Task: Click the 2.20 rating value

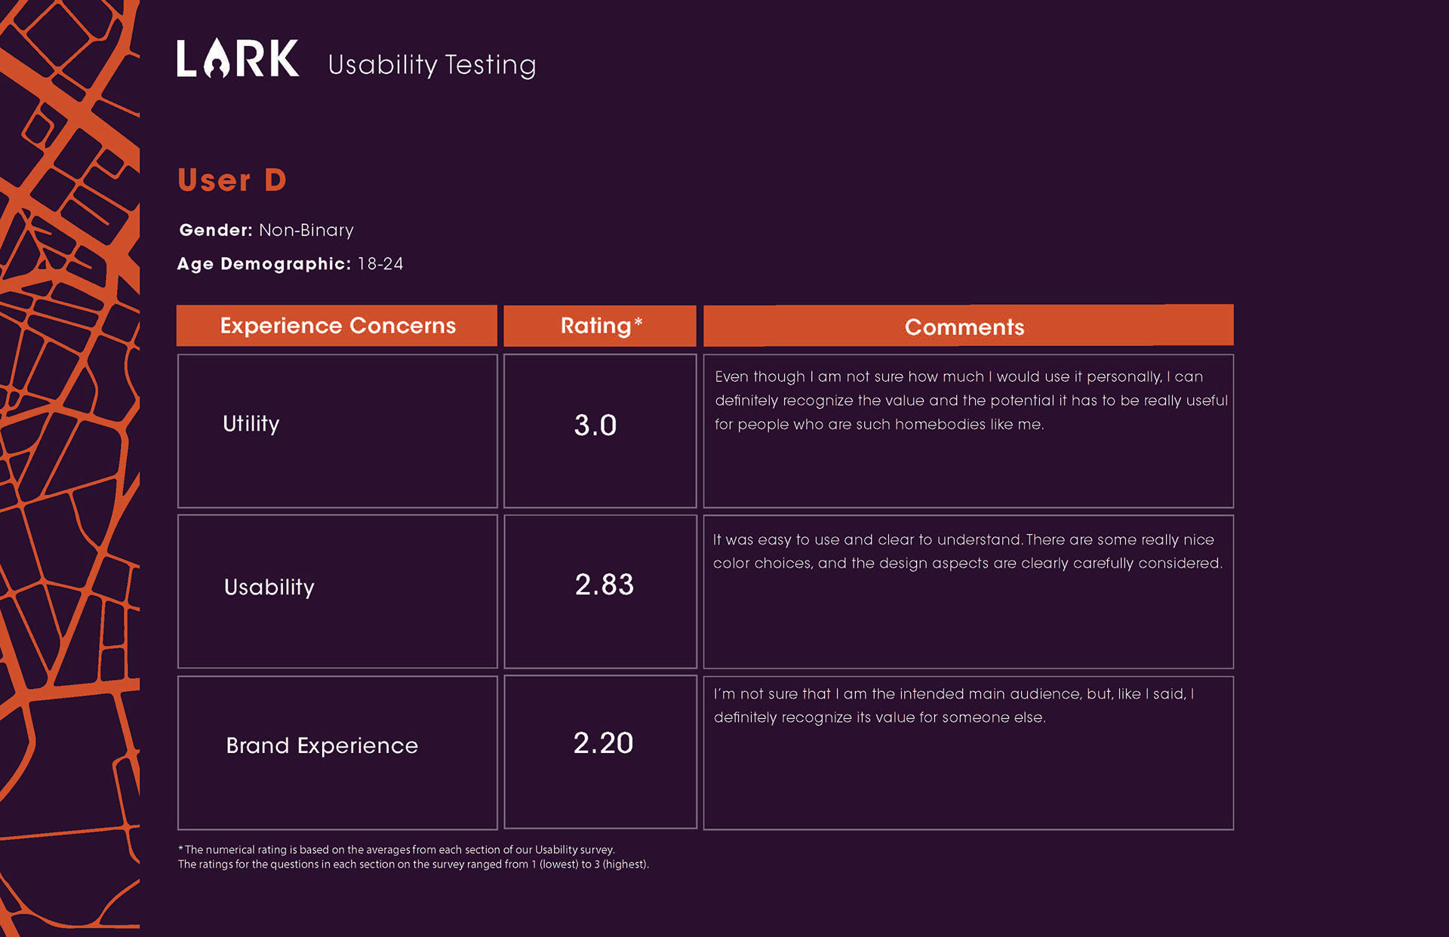Action: tap(603, 743)
